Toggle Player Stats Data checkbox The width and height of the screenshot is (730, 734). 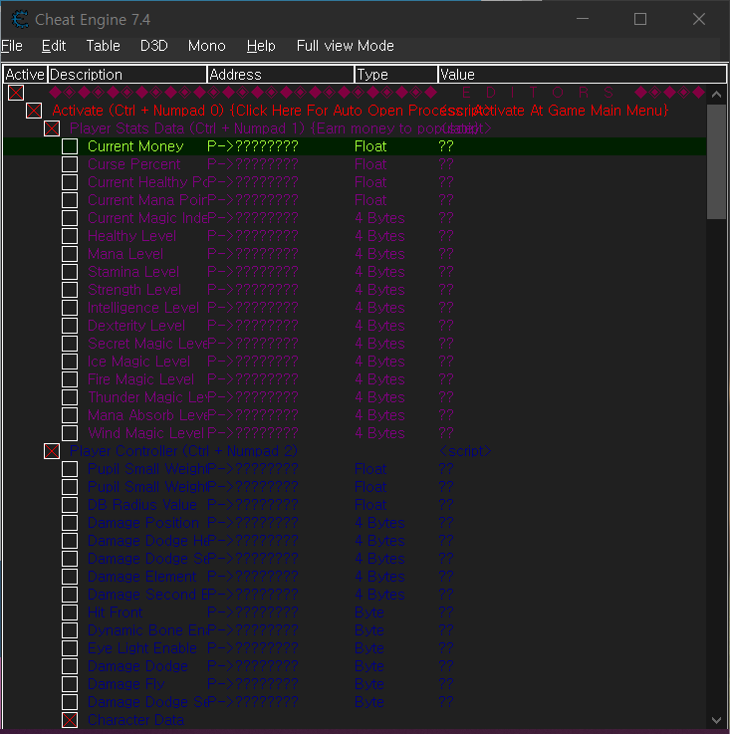tap(52, 128)
